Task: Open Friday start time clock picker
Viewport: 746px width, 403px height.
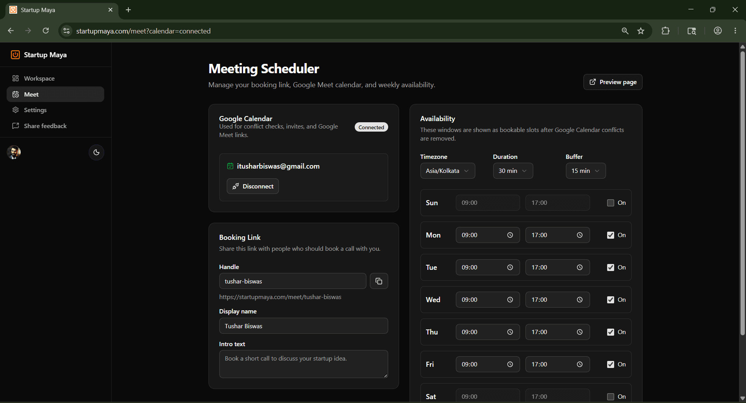Action: (510, 364)
